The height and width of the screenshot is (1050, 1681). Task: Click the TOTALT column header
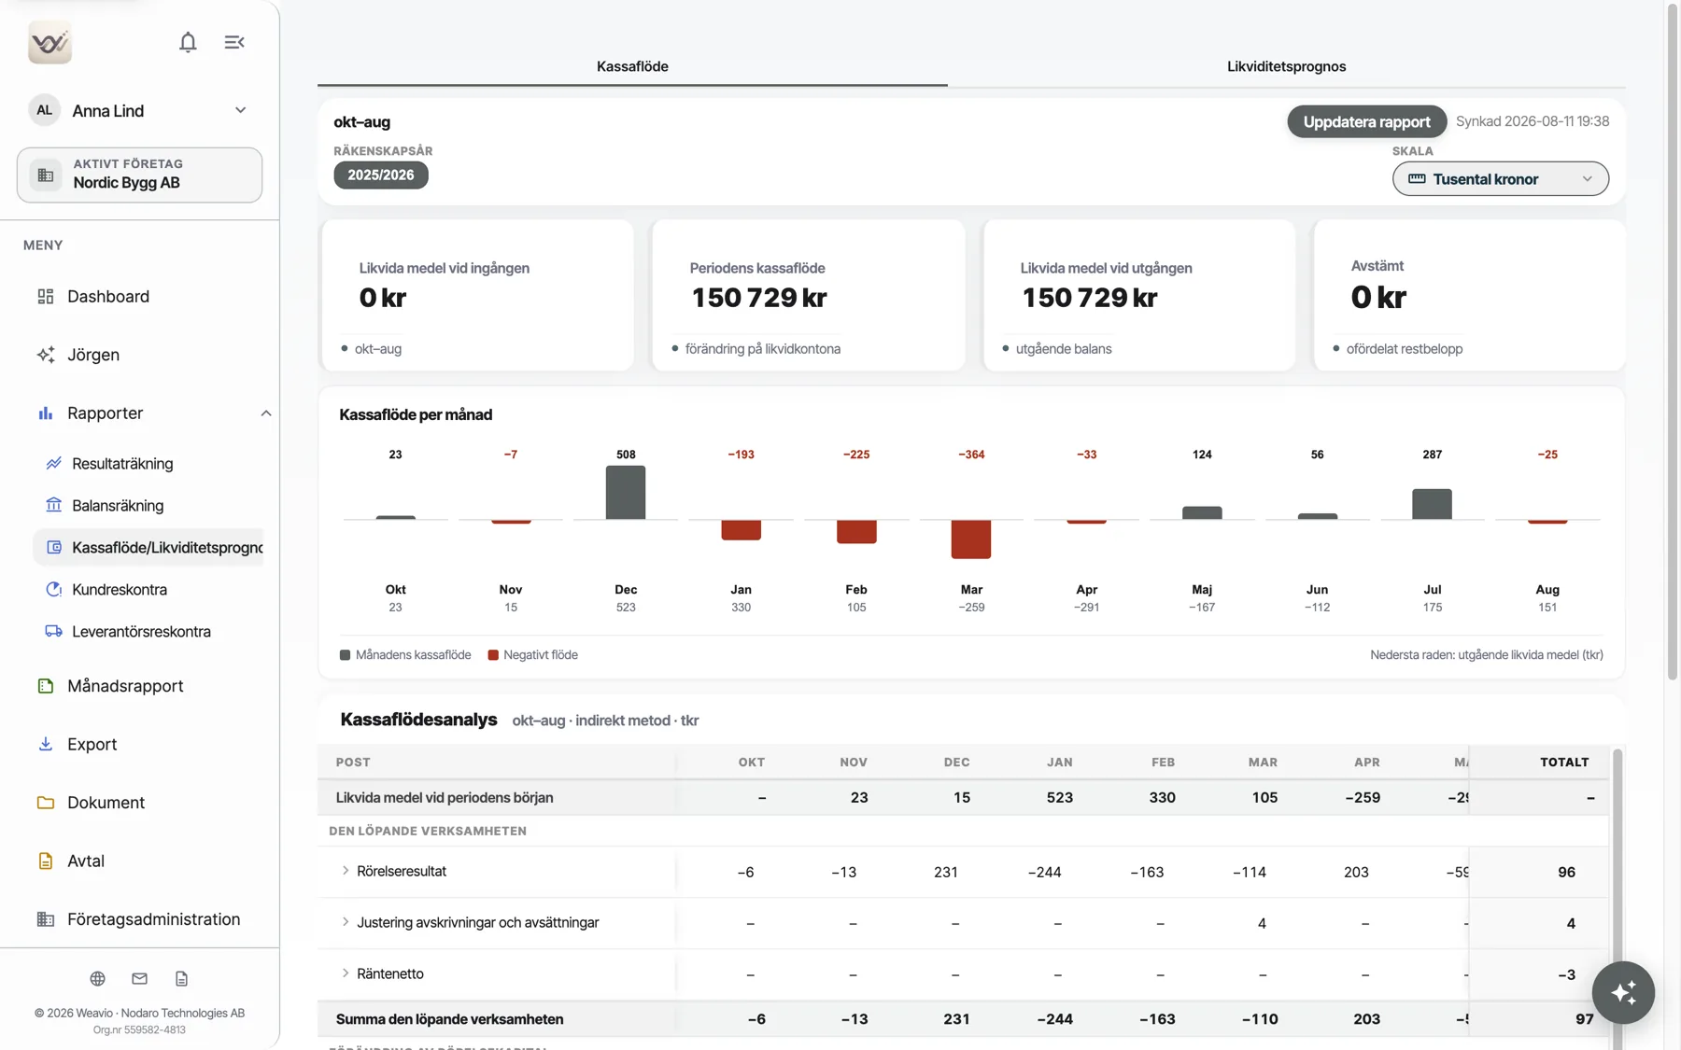pos(1564,763)
